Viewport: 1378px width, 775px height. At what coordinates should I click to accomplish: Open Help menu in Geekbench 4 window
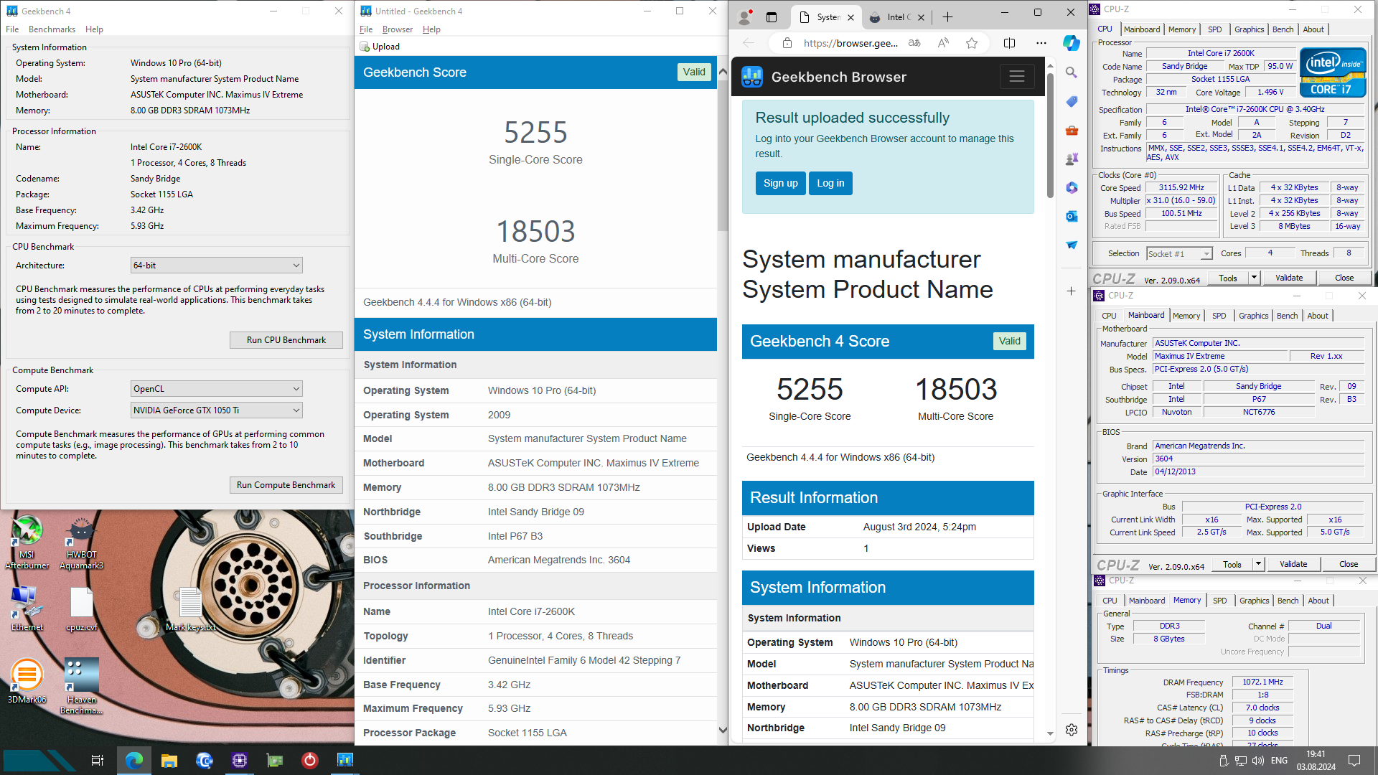click(94, 29)
